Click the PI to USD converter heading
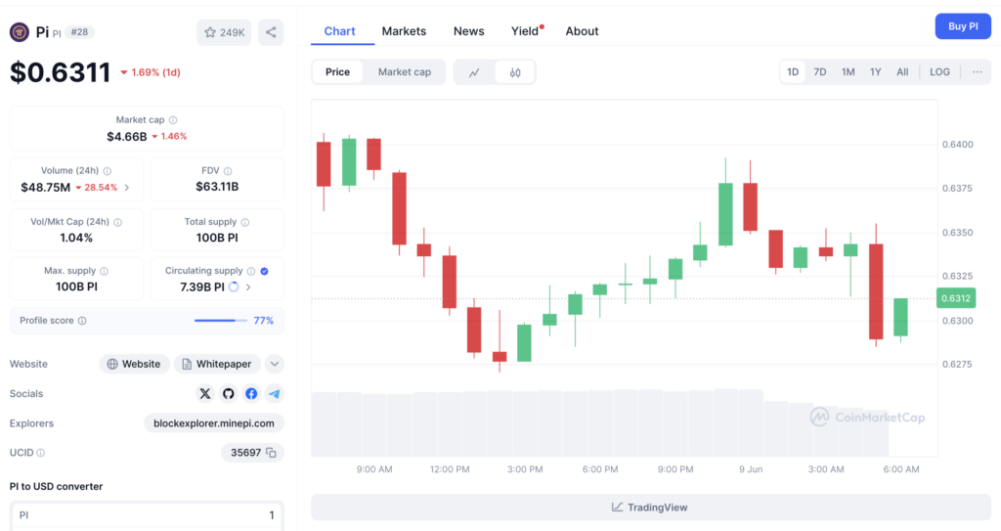 (56, 487)
